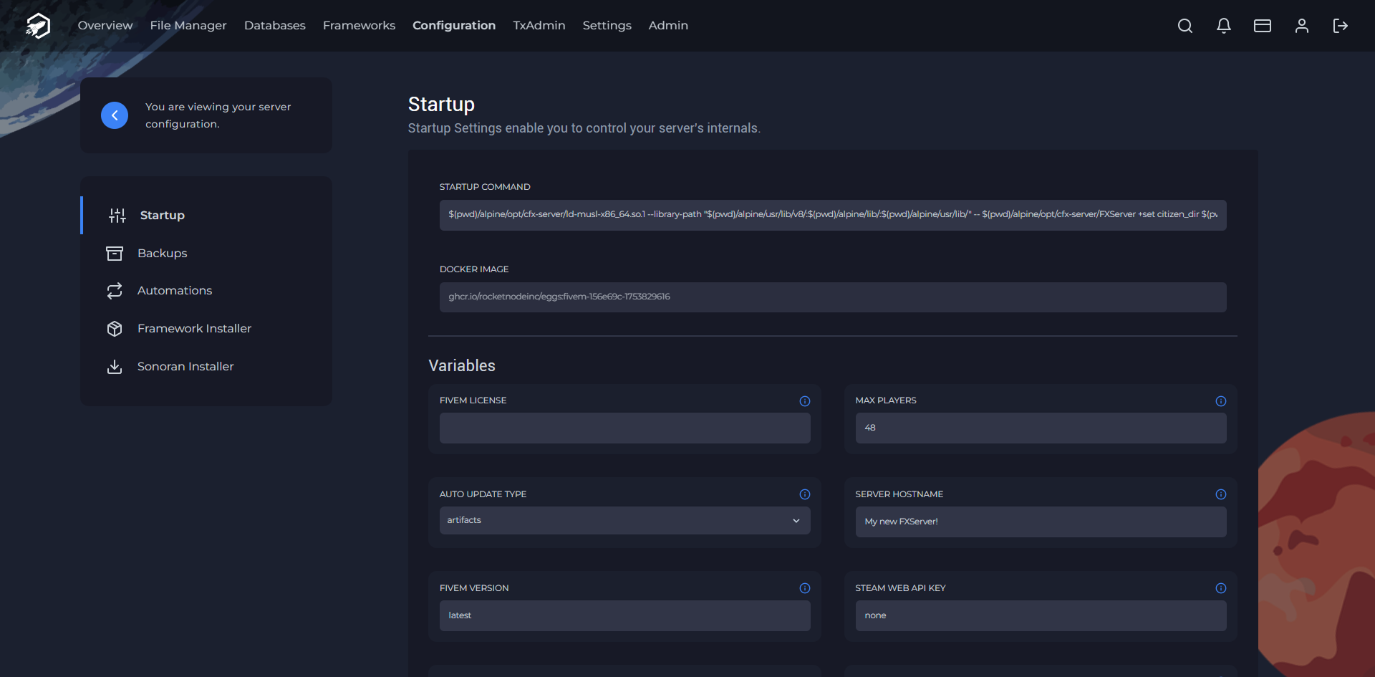Switch to the TxAdmin section
Screen dimensions: 1375x677
539,25
